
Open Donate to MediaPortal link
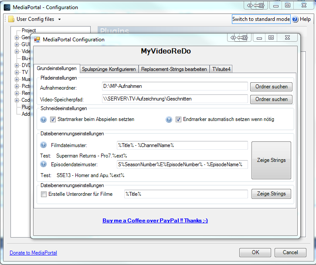33,253
